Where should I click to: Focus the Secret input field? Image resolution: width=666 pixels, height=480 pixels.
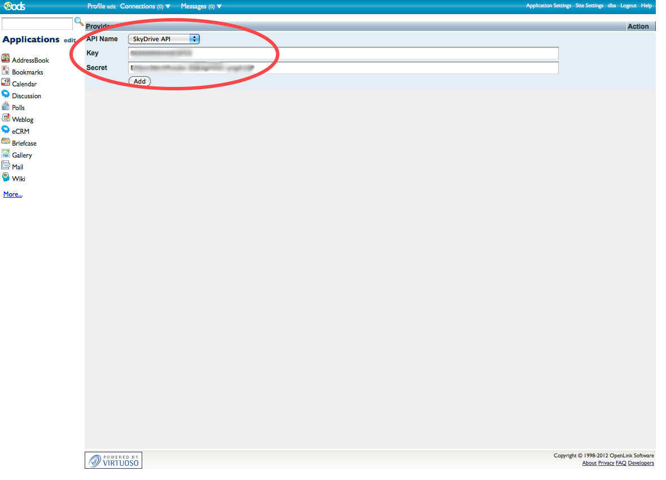(x=343, y=68)
